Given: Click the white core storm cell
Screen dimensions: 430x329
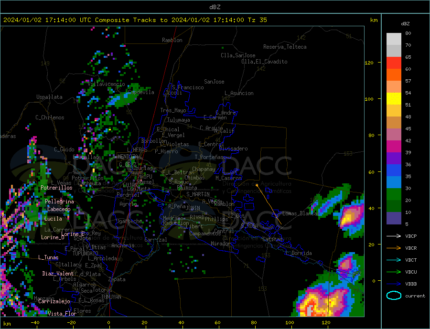Looking at the screenshot, I should pos(309,311).
